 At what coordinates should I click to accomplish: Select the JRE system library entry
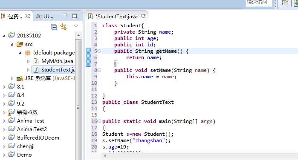(50, 78)
